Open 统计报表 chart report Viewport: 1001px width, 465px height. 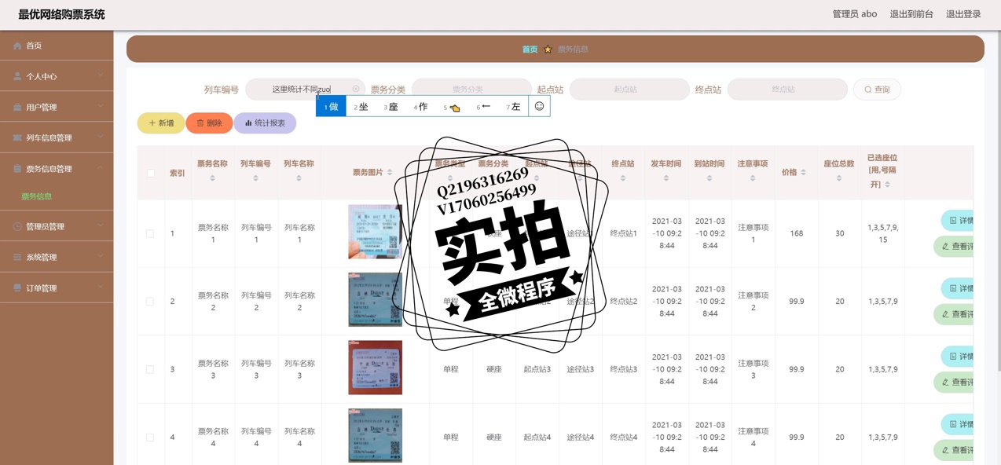265,123
